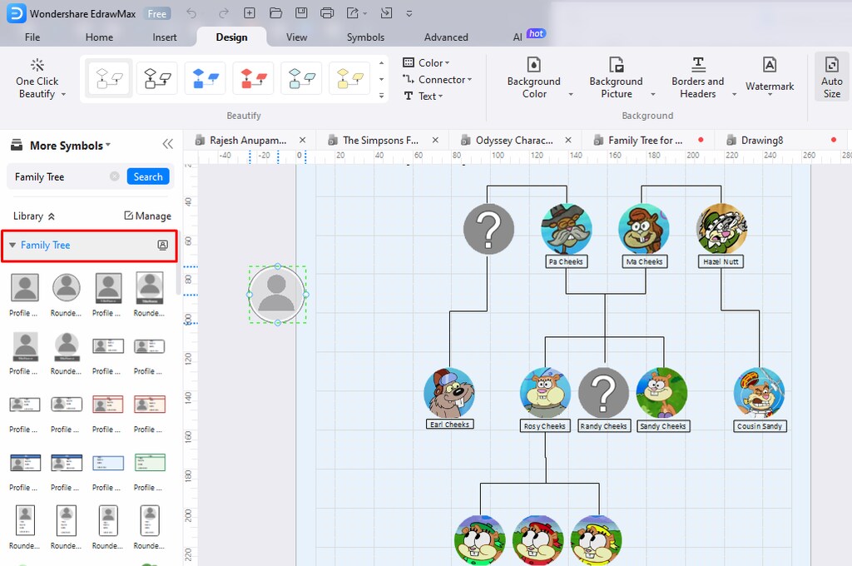This screenshot has height=566, width=852.
Task: Click the blue Search button
Action: 148,176
